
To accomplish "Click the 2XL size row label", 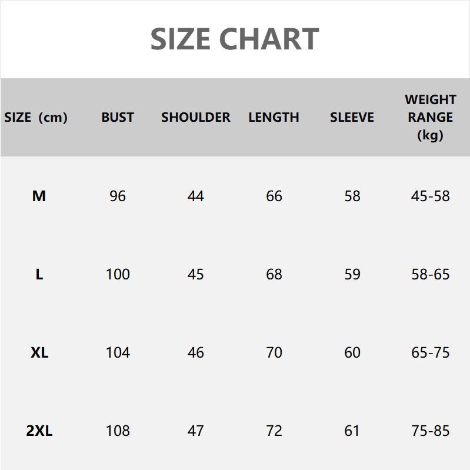I will (x=39, y=431).
